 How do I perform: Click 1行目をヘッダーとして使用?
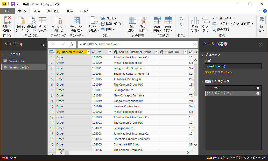coord(232,24)
